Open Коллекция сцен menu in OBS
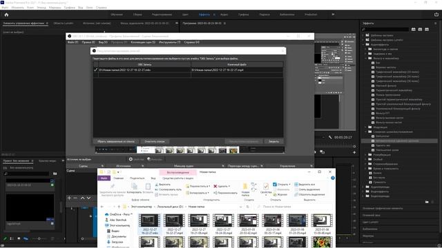 [143, 42]
